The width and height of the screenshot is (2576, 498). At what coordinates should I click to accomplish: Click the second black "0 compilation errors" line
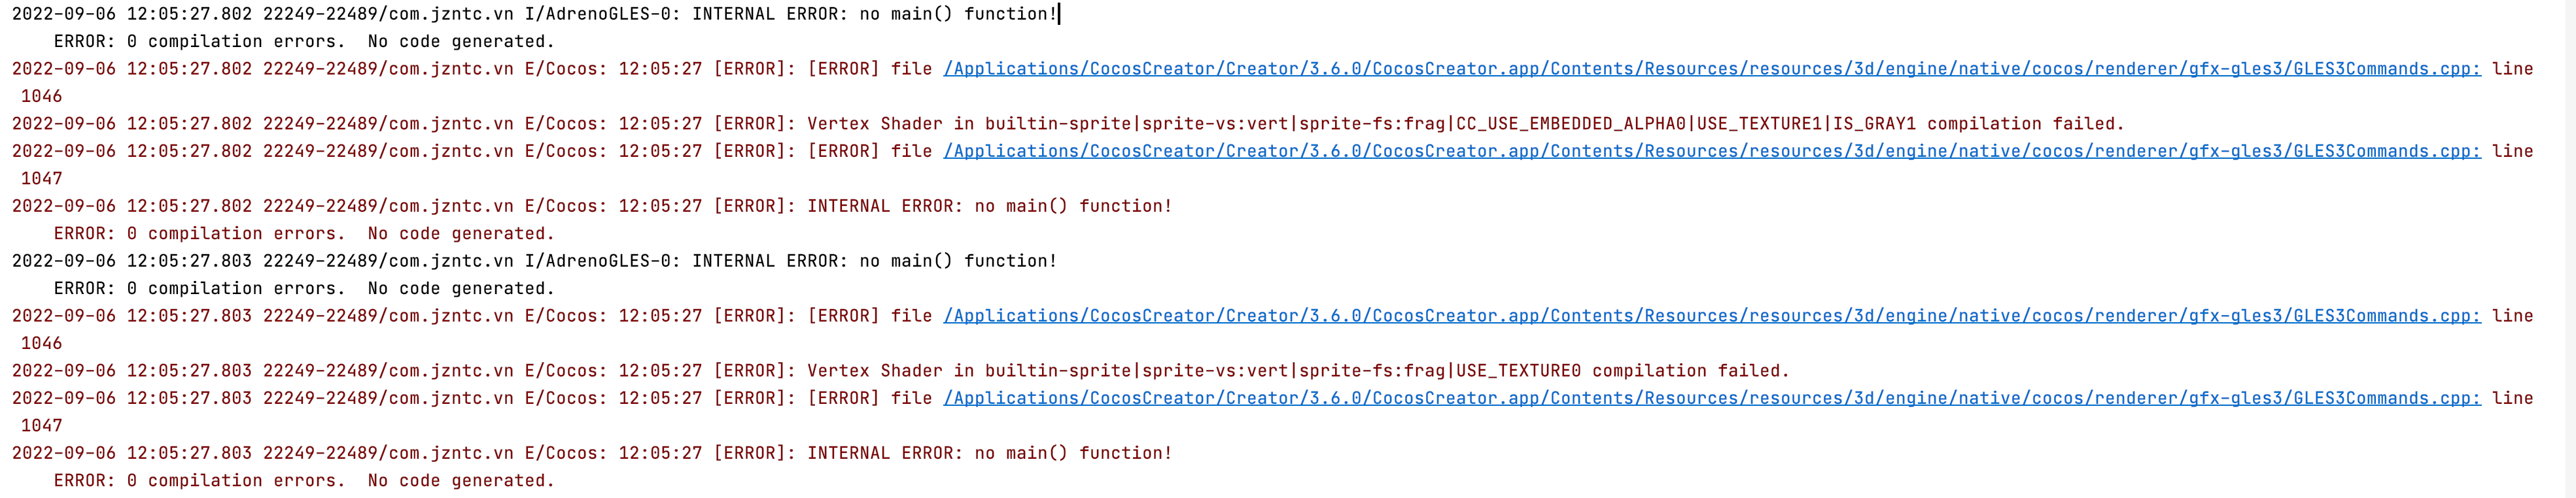(x=304, y=289)
